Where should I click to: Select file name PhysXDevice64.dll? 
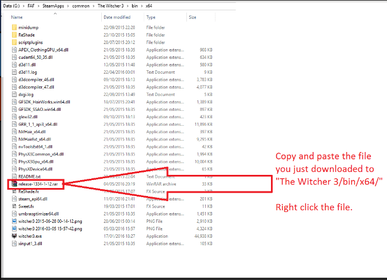point(35,169)
